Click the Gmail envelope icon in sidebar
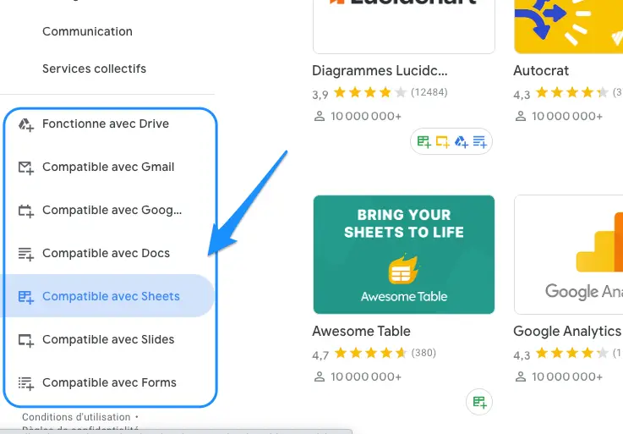Image resolution: width=623 pixels, height=434 pixels. coord(26,168)
